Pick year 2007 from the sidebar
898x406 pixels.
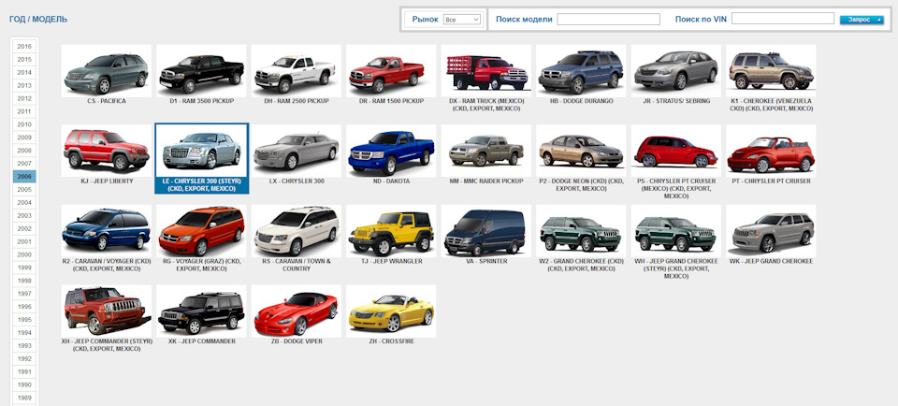24,164
